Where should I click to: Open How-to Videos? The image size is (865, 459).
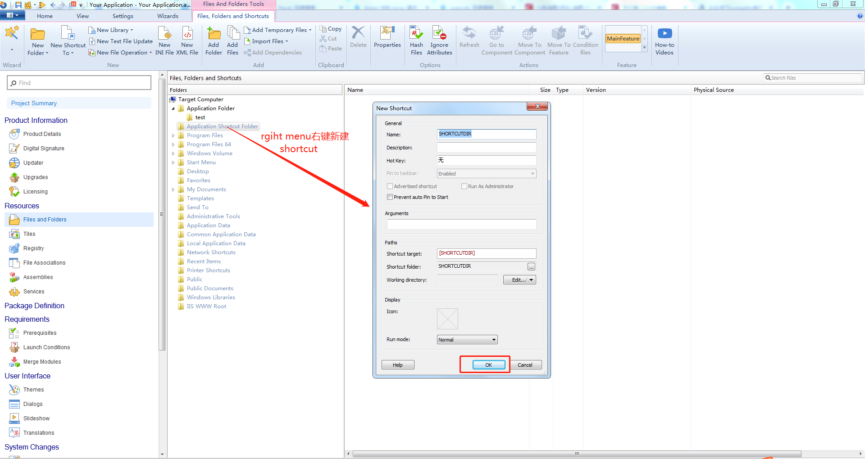click(665, 40)
